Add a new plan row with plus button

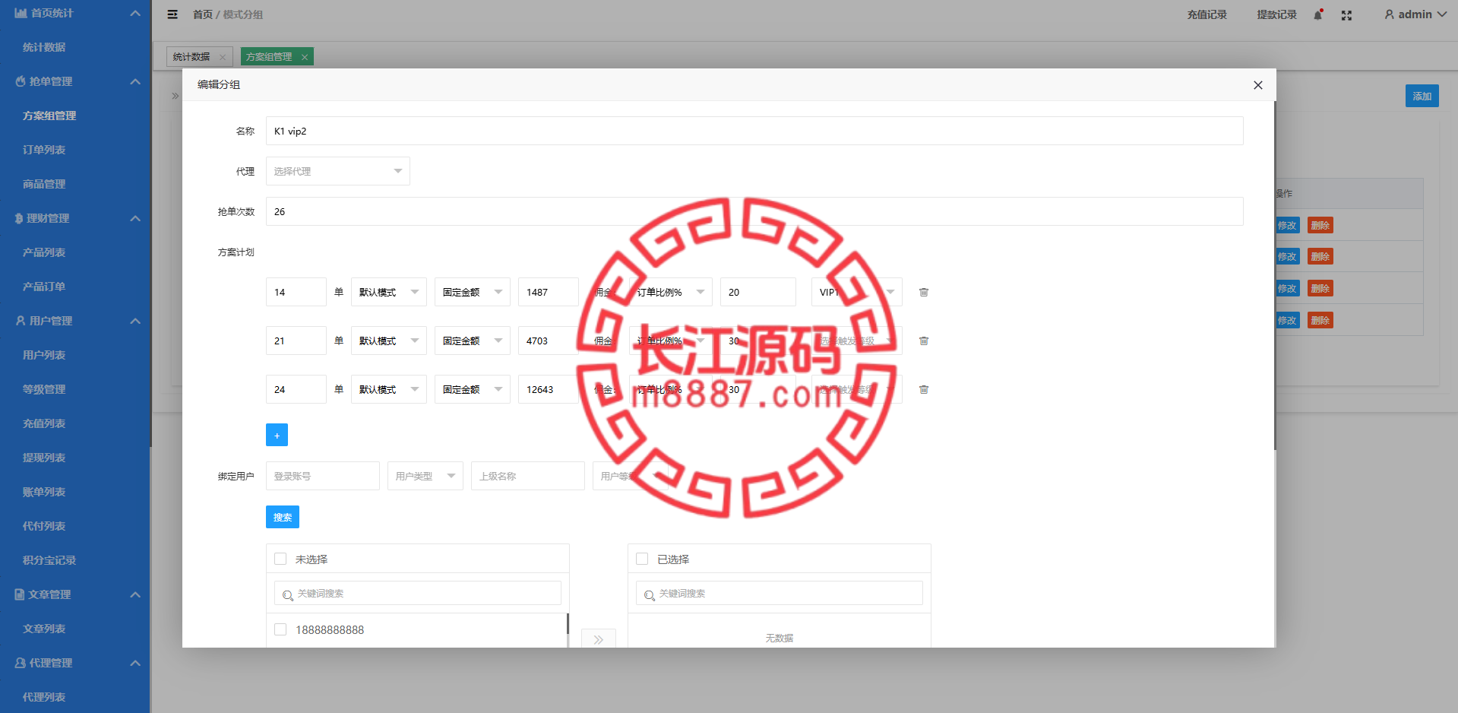tap(277, 435)
